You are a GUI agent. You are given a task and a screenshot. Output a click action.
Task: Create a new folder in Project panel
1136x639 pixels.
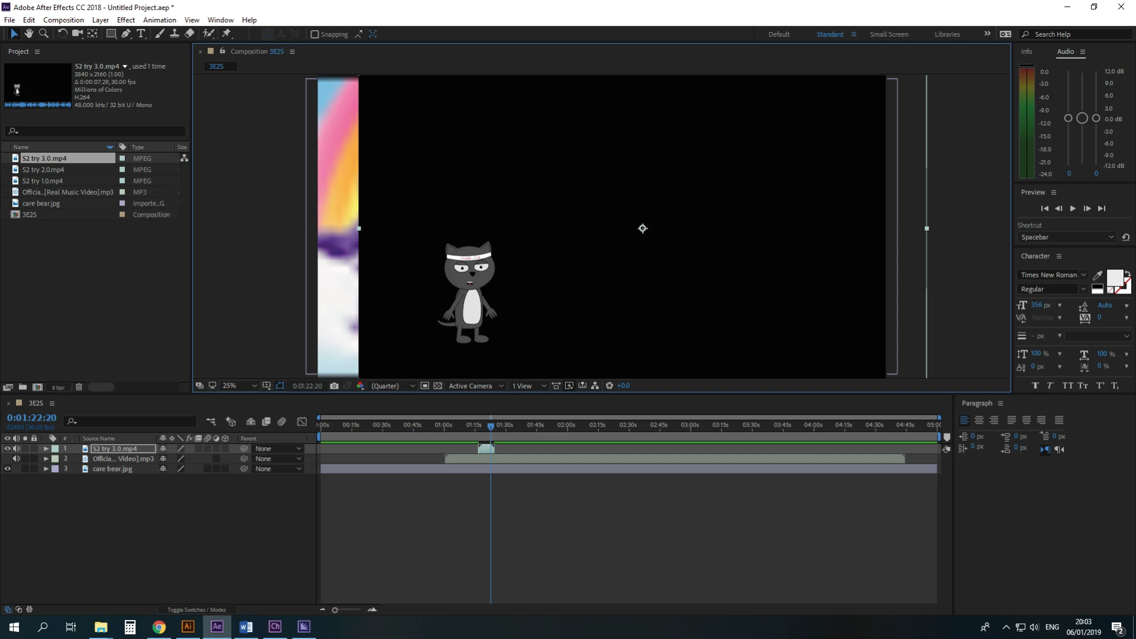point(23,387)
